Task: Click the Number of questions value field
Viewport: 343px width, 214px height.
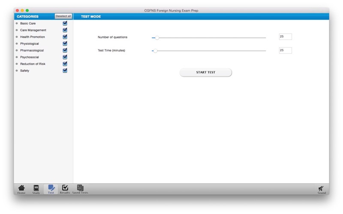Action: (x=285, y=37)
